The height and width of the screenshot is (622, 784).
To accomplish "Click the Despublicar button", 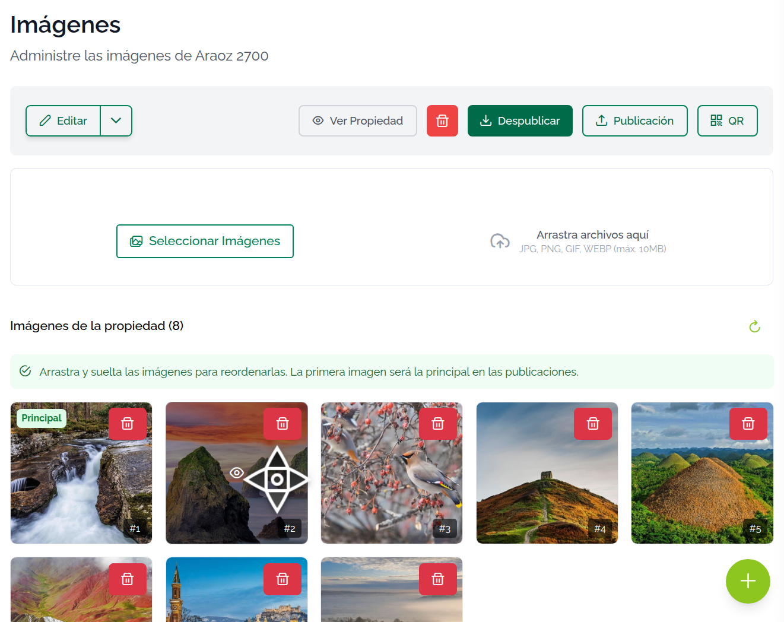I will [520, 120].
